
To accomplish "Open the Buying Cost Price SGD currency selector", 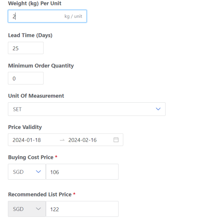I will coord(27,172).
